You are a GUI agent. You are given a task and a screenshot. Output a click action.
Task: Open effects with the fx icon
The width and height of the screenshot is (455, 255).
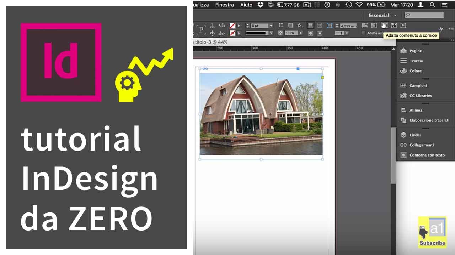tap(300, 25)
